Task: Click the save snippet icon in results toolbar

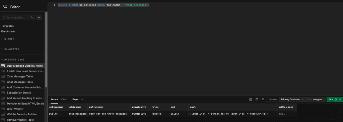Action: 251,100
